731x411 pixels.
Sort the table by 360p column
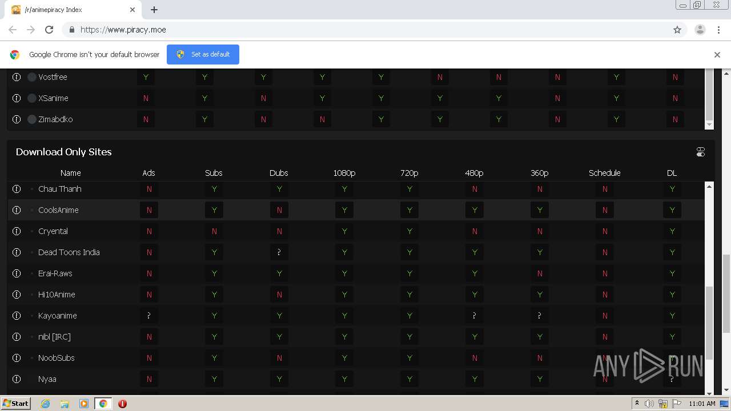coord(539,173)
